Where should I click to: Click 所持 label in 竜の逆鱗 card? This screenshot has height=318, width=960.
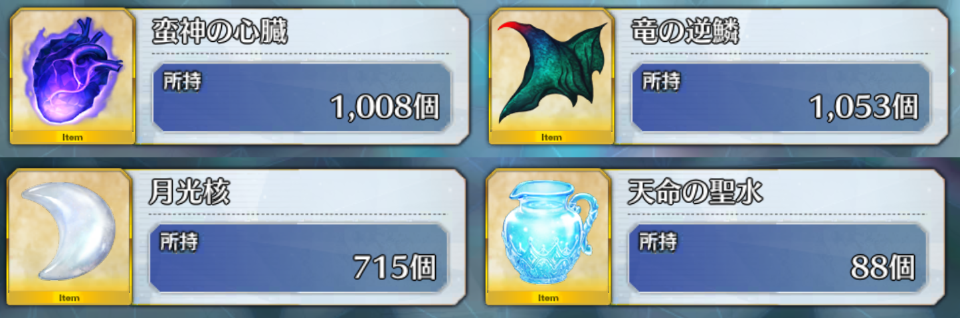[661, 81]
